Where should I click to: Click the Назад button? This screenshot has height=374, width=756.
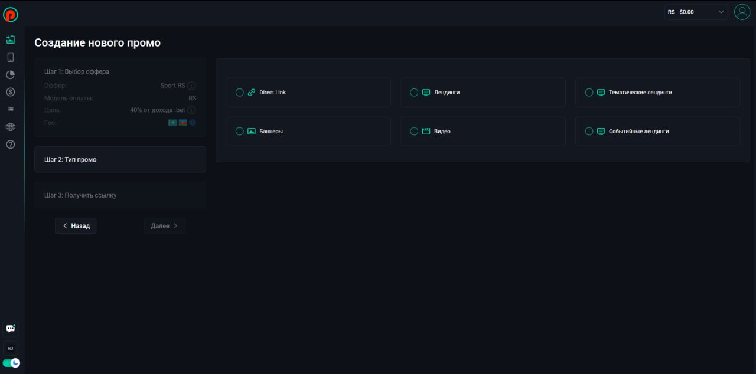pos(76,226)
